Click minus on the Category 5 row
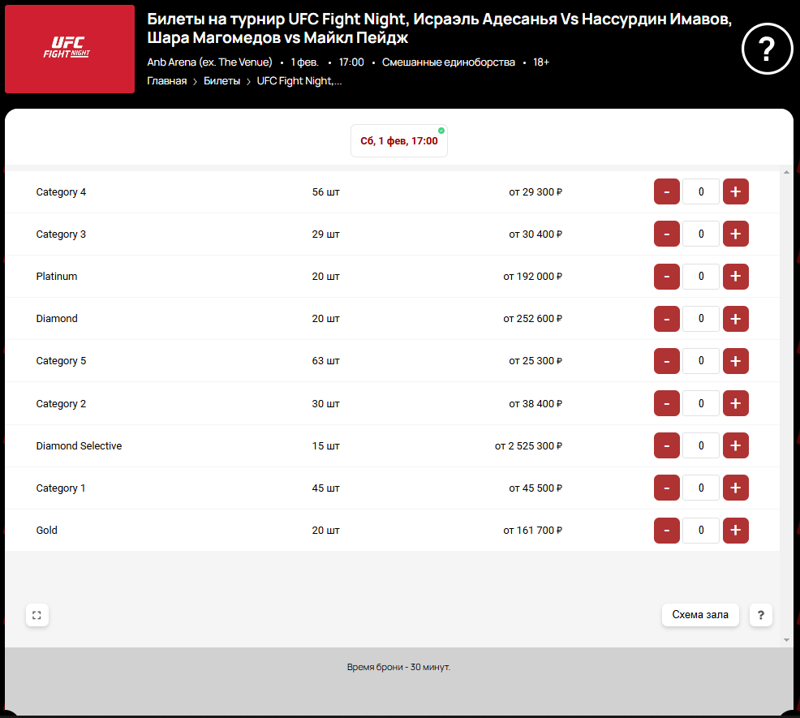The width and height of the screenshot is (800, 718). pyautogui.click(x=666, y=361)
